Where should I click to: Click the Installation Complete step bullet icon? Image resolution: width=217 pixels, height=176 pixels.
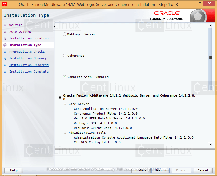(x=5, y=72)
